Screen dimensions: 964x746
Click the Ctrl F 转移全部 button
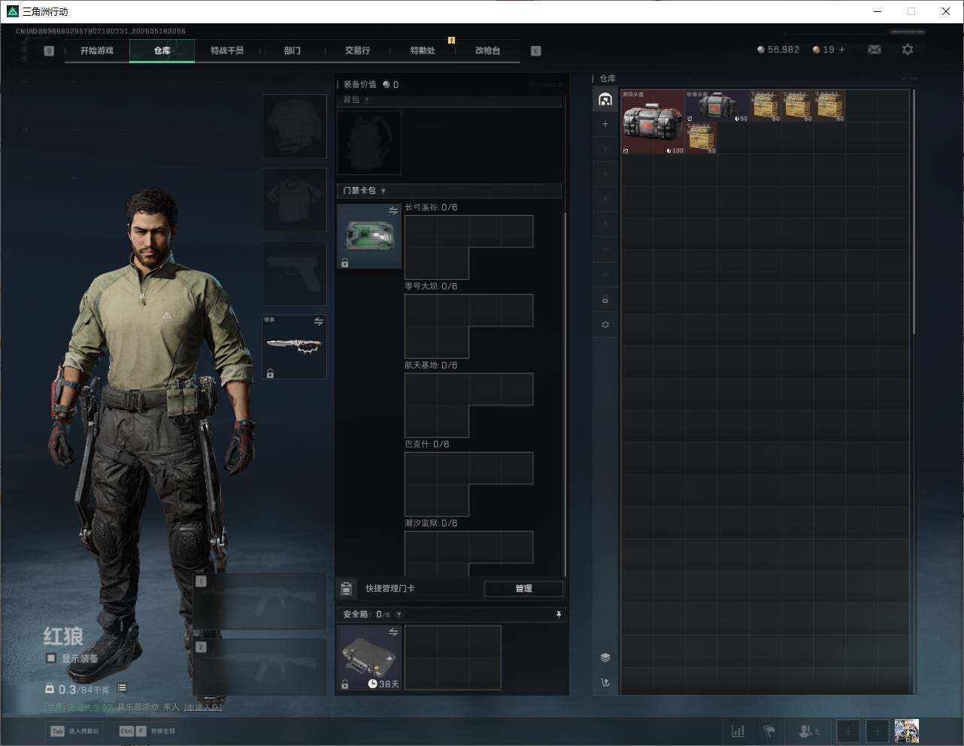click(147, 731)
